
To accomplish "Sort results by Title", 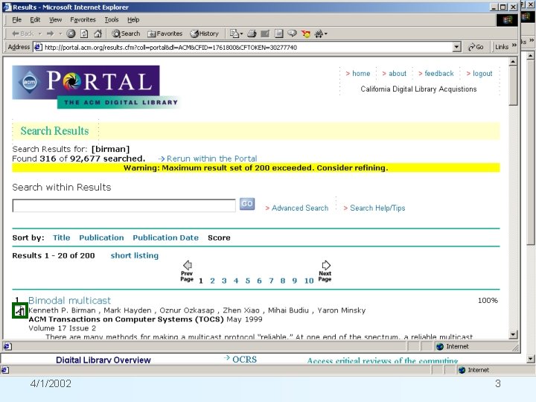I will point(62,237).
